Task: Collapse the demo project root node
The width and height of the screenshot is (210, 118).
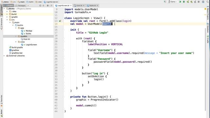Action: (4, 9)
